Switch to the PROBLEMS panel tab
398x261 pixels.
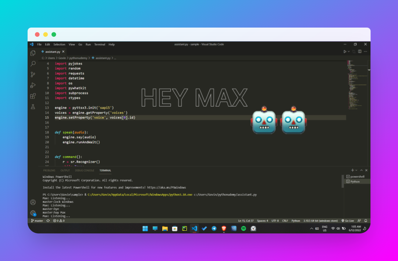point(49,171)
